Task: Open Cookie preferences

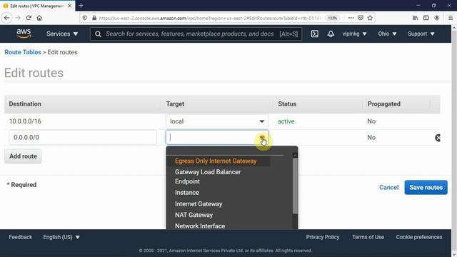Action: click(419, 237)
